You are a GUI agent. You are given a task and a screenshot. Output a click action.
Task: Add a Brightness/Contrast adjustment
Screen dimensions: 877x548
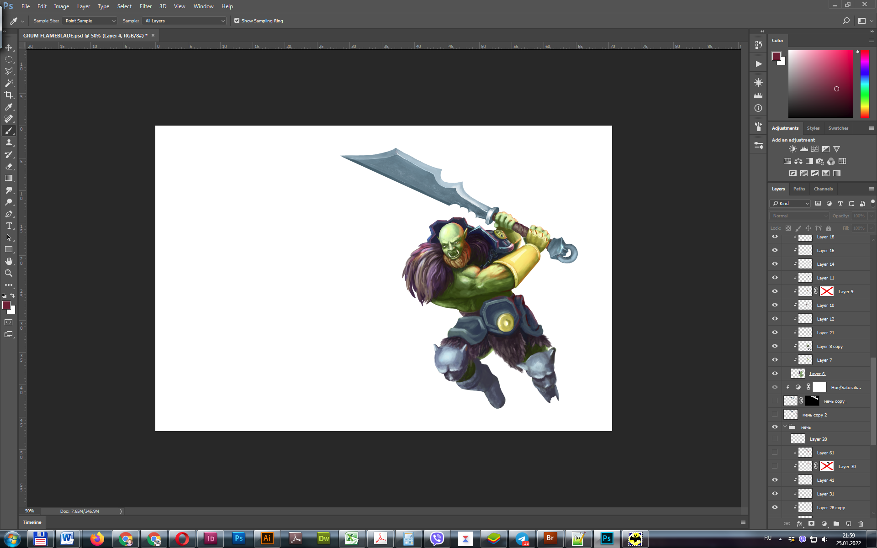pos(792,149)
